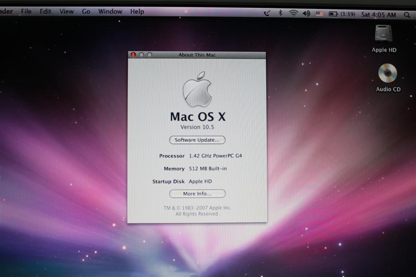Viewport: 416px width, 277px height.
Task: Click the Startup Disk Apple HD value
Action: coord(200,181)
